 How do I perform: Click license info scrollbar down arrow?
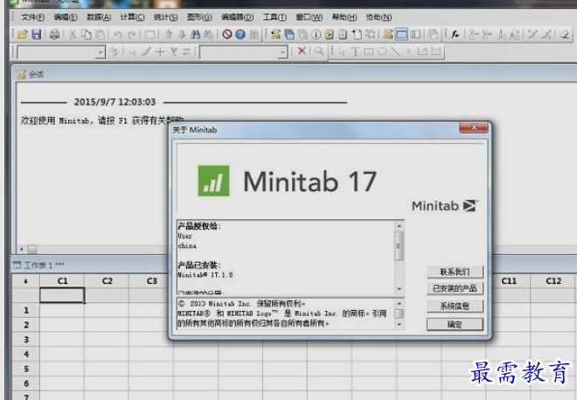(400, 289)
